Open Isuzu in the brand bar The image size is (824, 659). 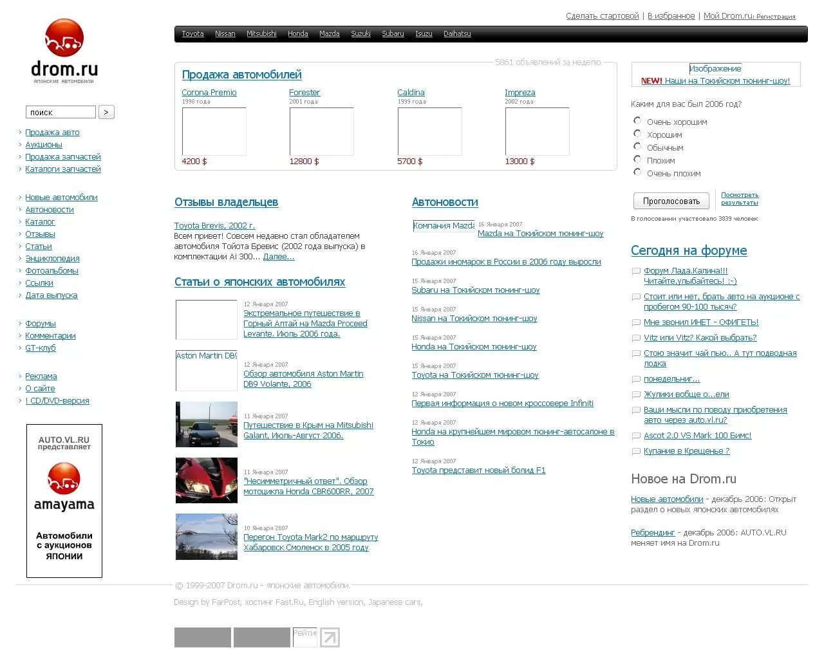click(x=424, y=33)
